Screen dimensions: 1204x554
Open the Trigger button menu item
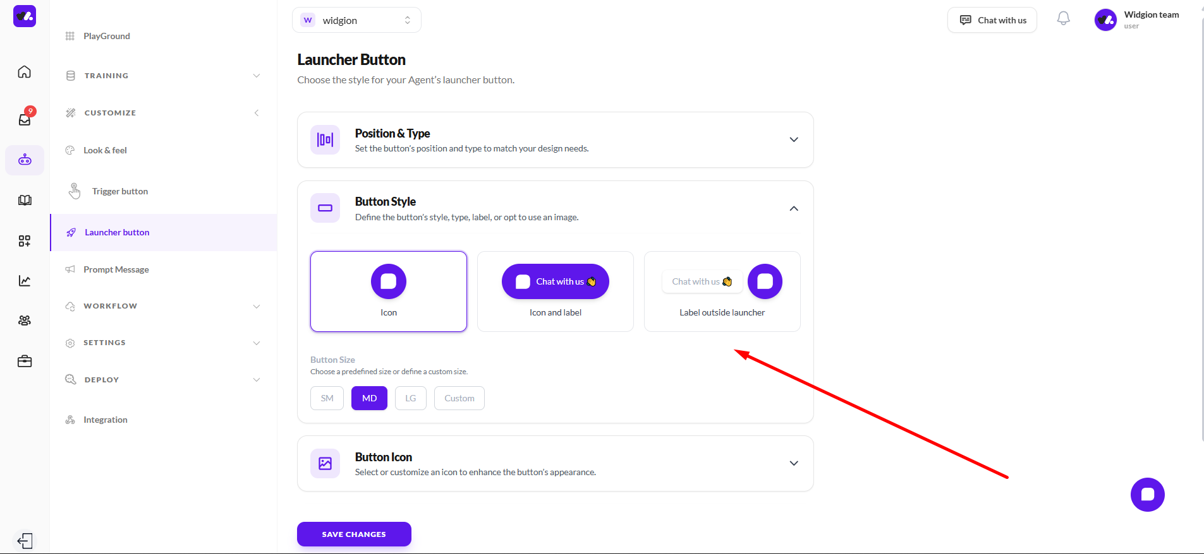119,191
